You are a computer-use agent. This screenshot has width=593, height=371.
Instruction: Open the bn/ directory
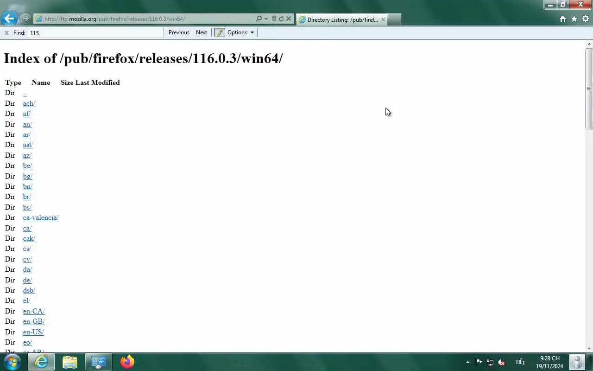click(x=28, y=186)
